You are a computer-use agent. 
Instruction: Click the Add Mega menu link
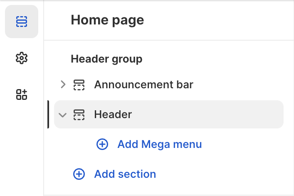click(x=159, y=144)
